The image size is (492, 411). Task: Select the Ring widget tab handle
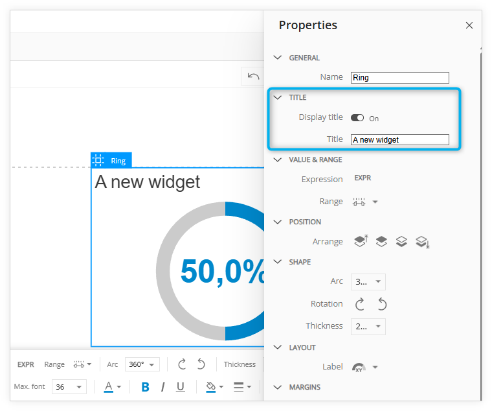(111, 161)
